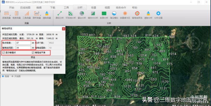Switch to the 场景 ribbon tab
The height and width of the screenshot is (106, 211).
tap(93, 8)
